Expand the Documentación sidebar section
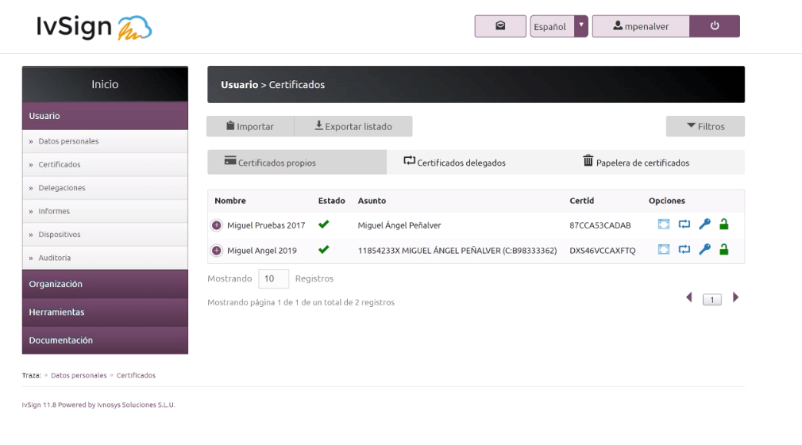The width and height of the screenshot is (802, 445). [105, 340]
